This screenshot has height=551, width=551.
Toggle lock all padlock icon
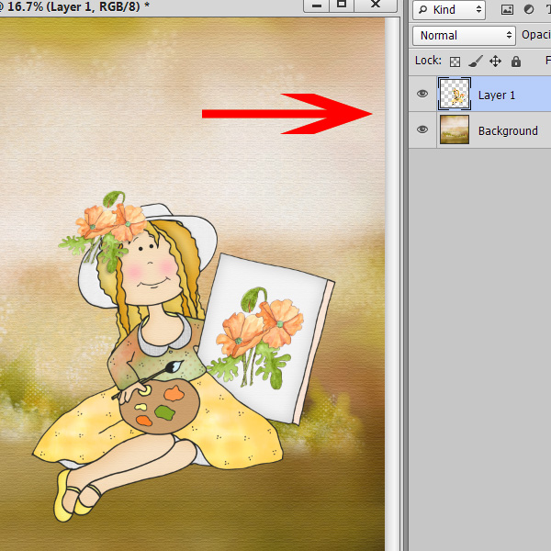coord(515,62)
